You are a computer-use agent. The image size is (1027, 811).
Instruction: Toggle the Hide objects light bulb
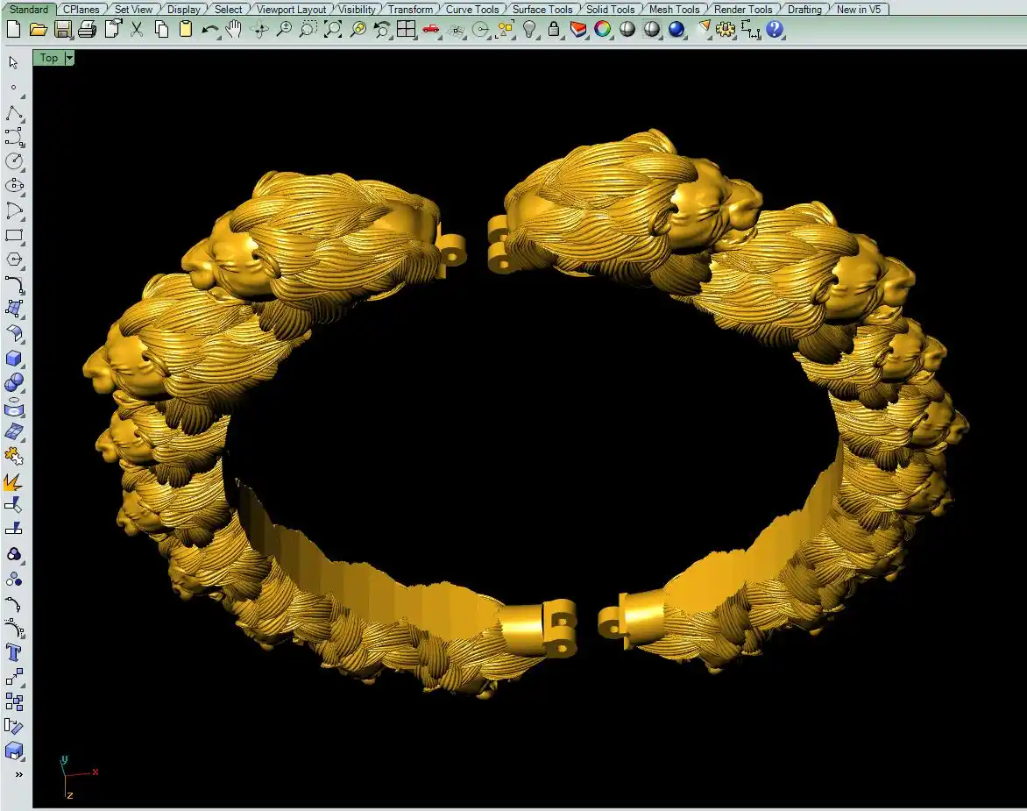(529, 29)
